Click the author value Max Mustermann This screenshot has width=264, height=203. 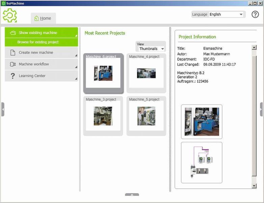point(216,54)
